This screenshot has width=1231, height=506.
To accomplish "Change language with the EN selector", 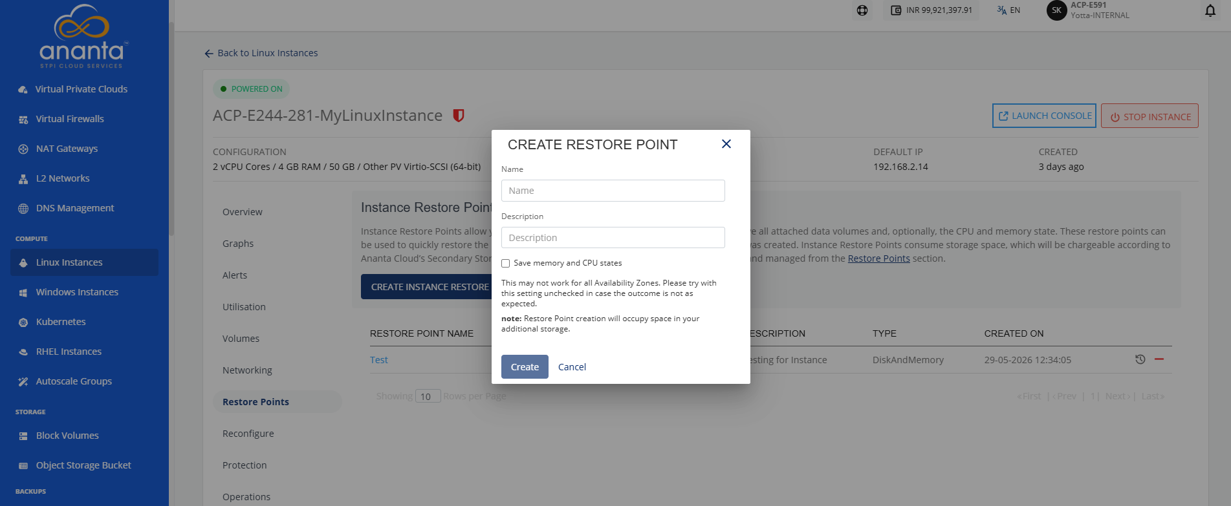I will (x=1008, y=10).
